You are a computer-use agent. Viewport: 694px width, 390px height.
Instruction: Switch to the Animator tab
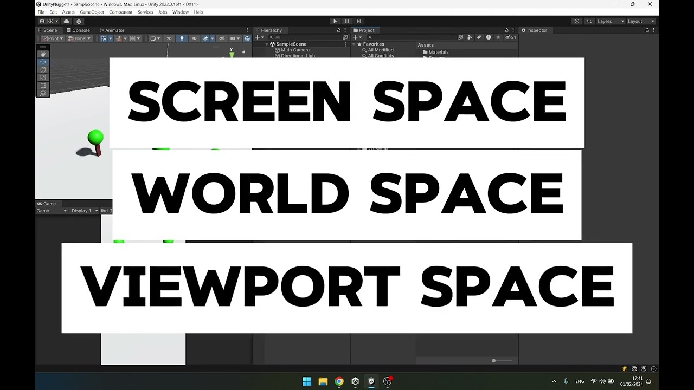point(112,30)
